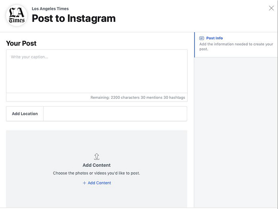Click the upload arrow icon
Screen dimensions: 278x209
[97, 157]
